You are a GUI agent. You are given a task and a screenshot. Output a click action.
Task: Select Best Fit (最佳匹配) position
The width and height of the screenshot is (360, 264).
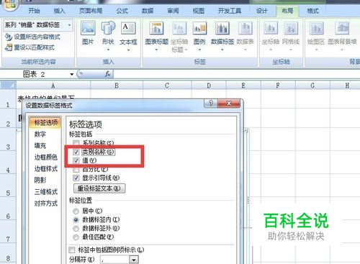[76, 237]
